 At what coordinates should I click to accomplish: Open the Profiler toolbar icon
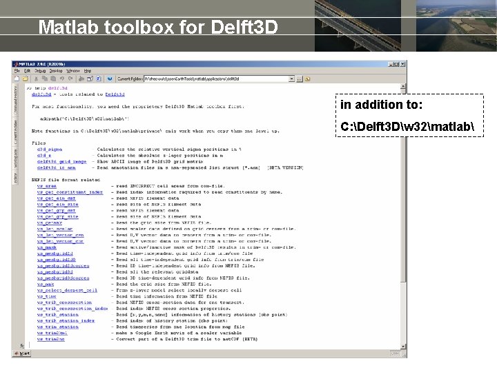(99, 79)
